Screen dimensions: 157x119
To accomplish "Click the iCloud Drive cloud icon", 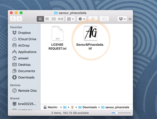I will tap(14, 39).
